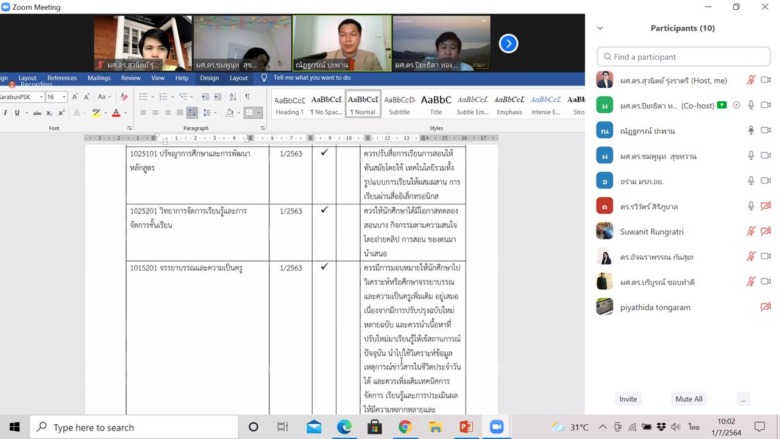Screen dimensions: 780x439
Task: Select the Heading 1 style
Action: (x=289, y=105)
